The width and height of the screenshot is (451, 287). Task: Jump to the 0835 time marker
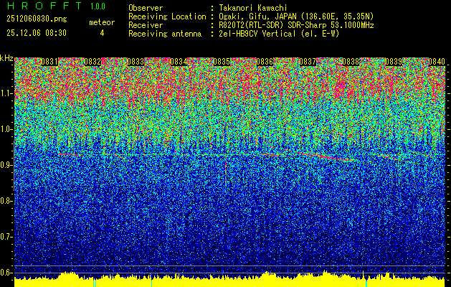pyautogui.click(x=222, y=62)
